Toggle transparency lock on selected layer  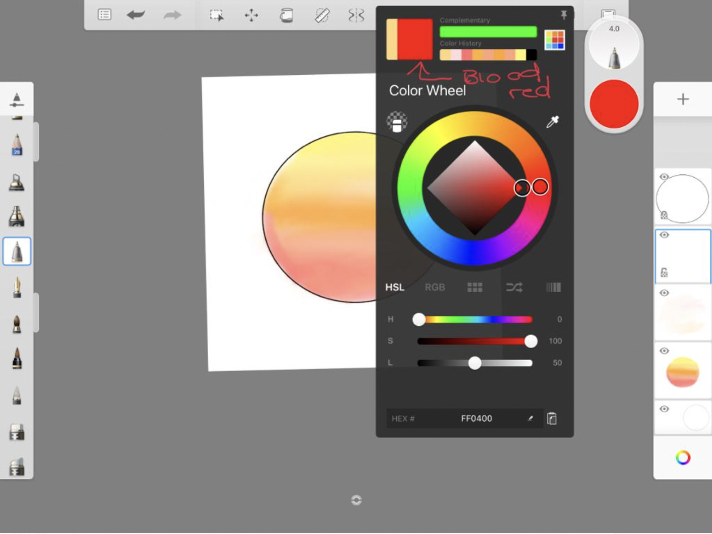pyautogui.click(x=664, y=273)
